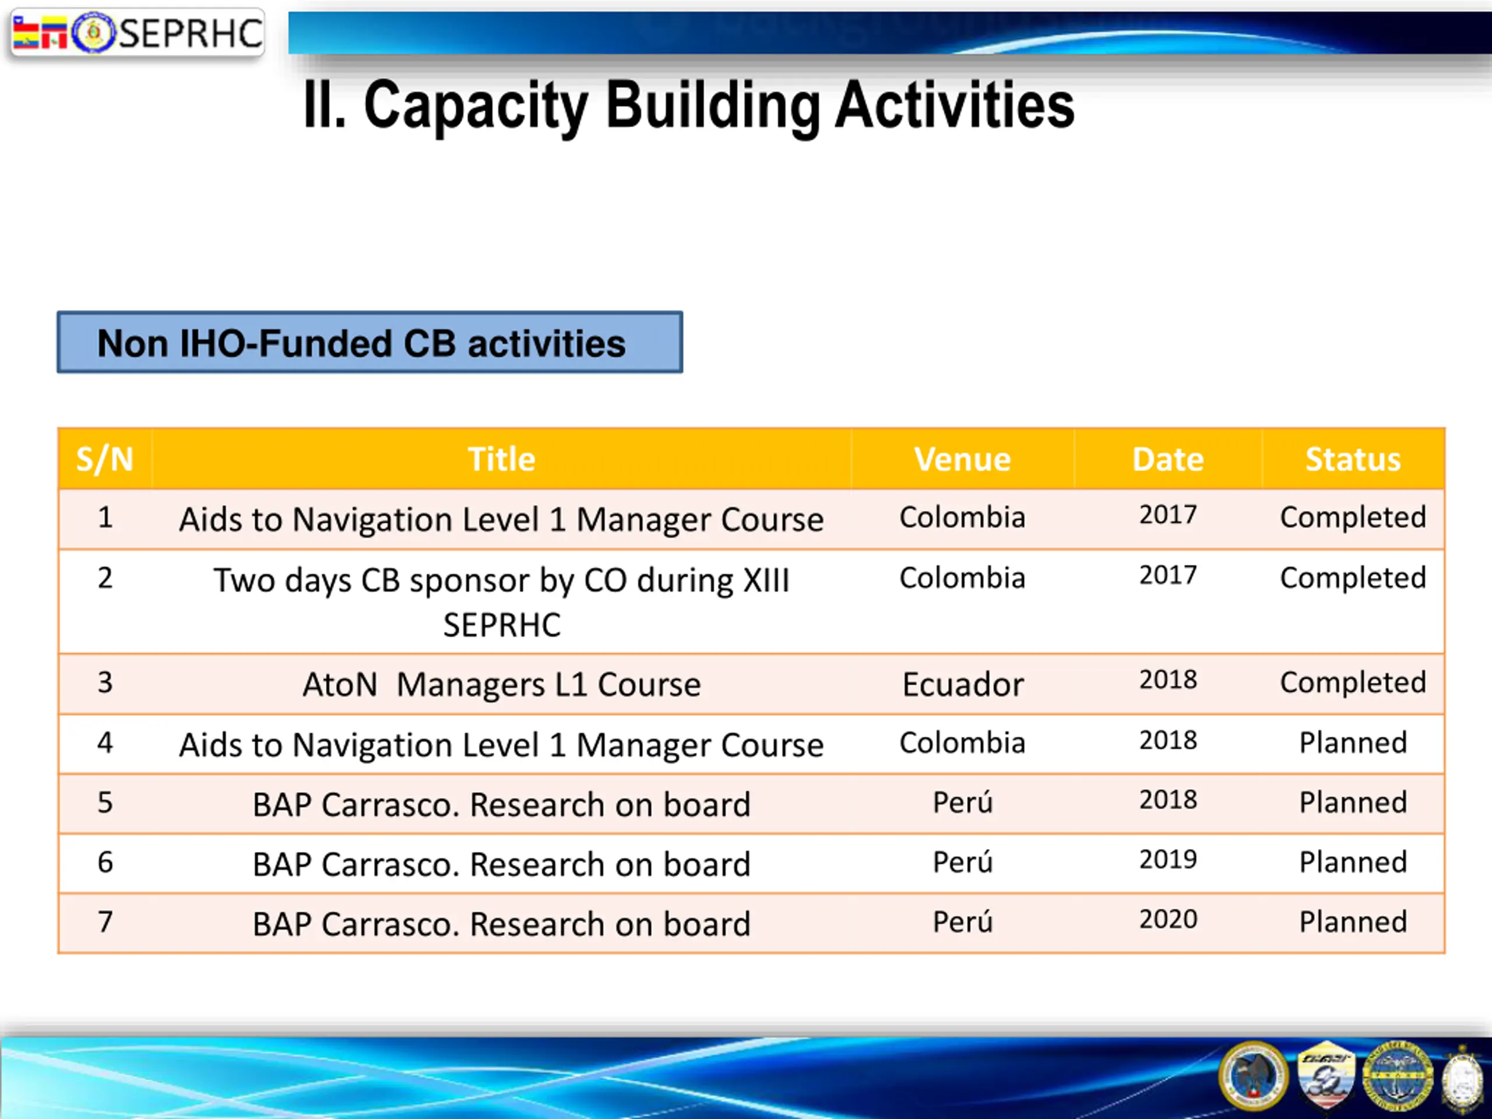Select row 5 'BAP Carrasco. Research on board'
This screenshot has width=1492, height=1119.
(x=502, y=804)
